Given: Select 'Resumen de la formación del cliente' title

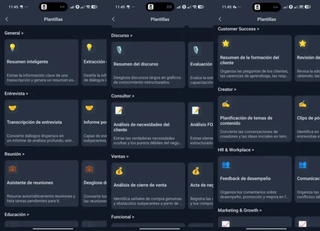Looking at the screenshot, I should 250,60.
